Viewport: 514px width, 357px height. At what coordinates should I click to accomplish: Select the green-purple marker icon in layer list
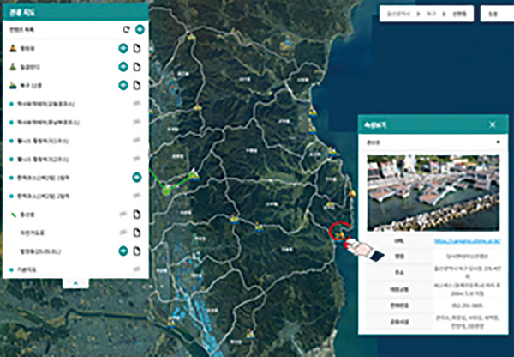point(13,67)
